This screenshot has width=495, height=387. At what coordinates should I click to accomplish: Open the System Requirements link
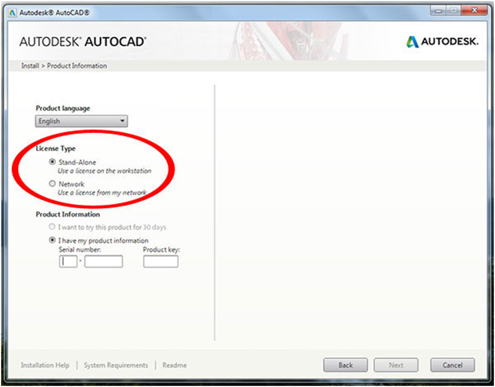pyautogui.click(x=116, y=365)
